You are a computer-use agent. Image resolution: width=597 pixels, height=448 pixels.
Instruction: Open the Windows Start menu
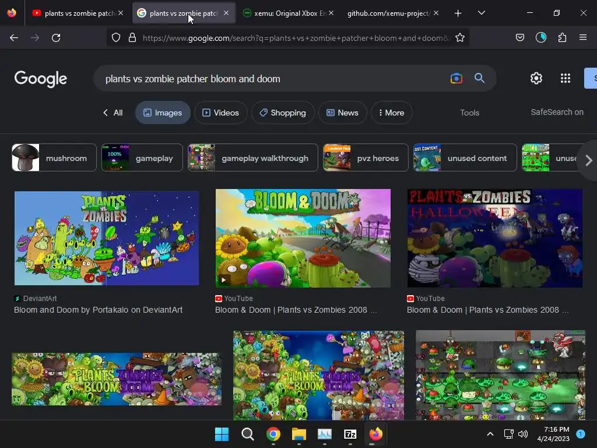click(x=222, y=434)
